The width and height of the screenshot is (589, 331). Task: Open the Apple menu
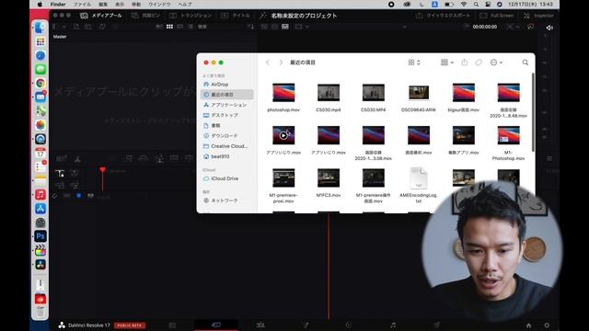pos(40,4)
